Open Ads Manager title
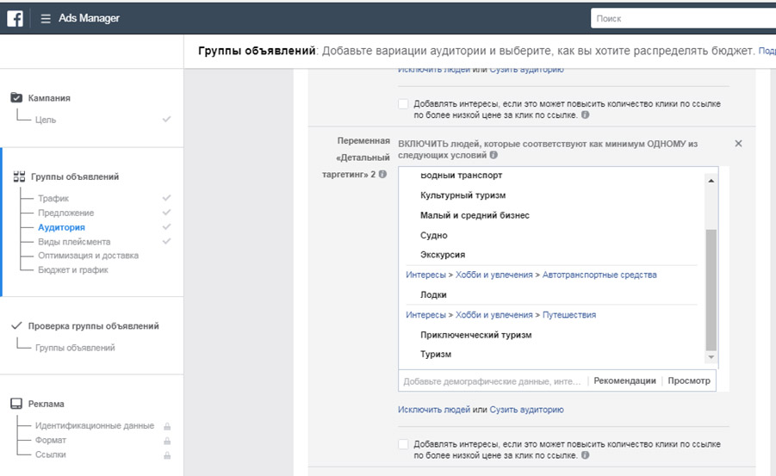Image resolution: width=776 pixels, height=476 pixels. click(x=89, y=18)
